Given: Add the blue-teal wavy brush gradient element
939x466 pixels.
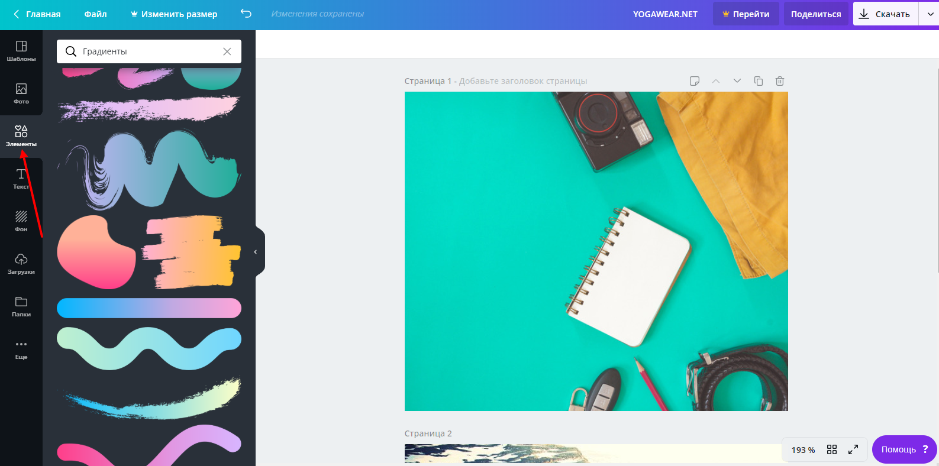Looking at the screenshot, I should [149, 169].
